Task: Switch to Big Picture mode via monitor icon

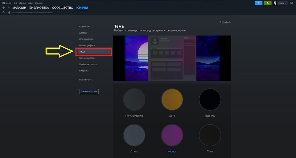Action: pyautogui.click(x=292, y=3)
